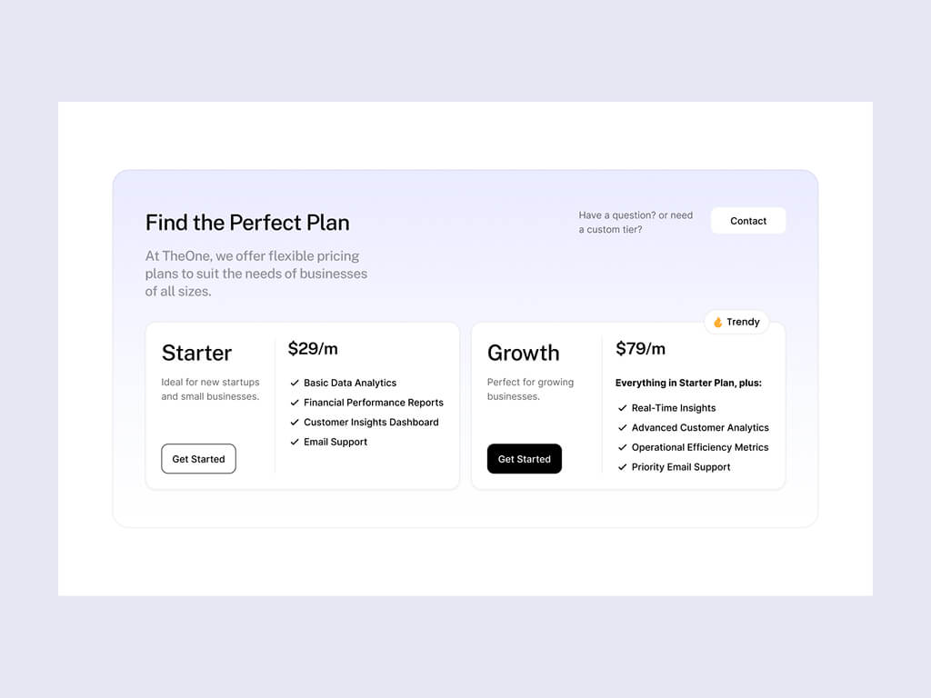Click the checkmark beside Advanced Customer Analytics

point(622,427)
